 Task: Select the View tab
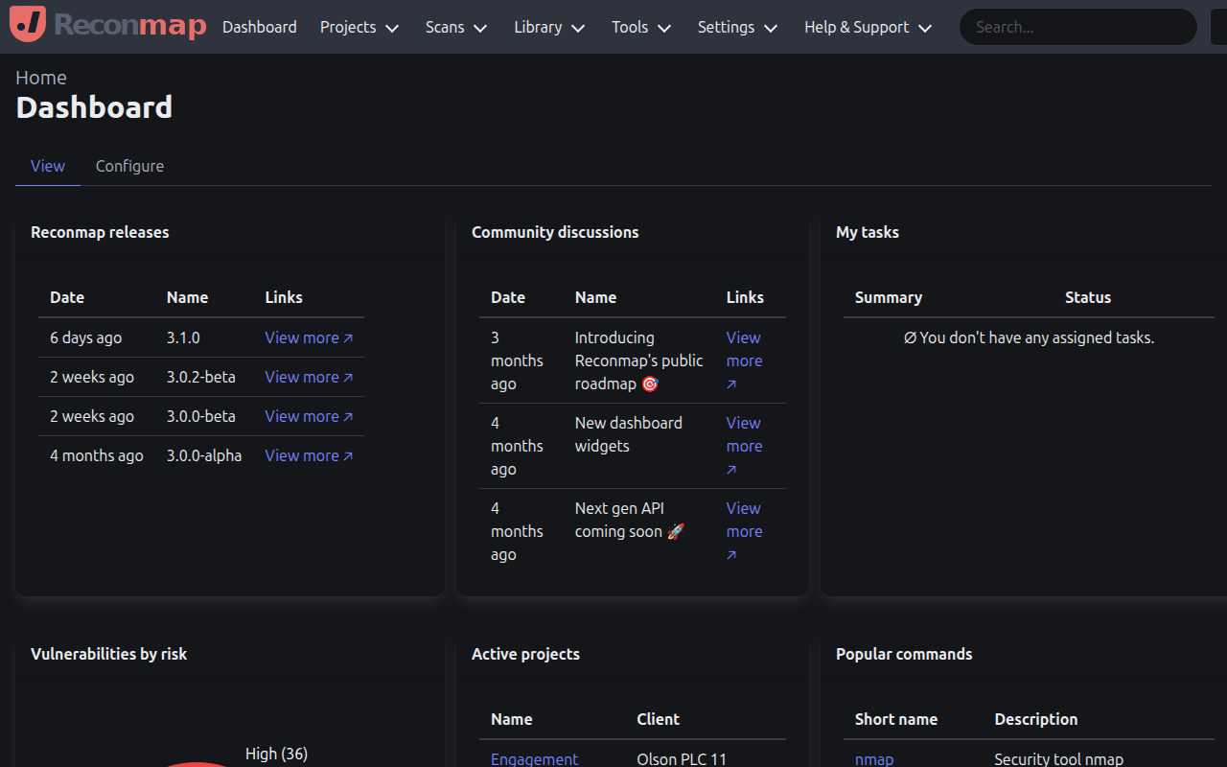point(47,166)
